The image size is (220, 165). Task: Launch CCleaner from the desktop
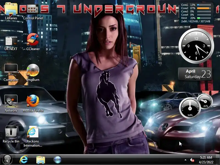point(33,42)
